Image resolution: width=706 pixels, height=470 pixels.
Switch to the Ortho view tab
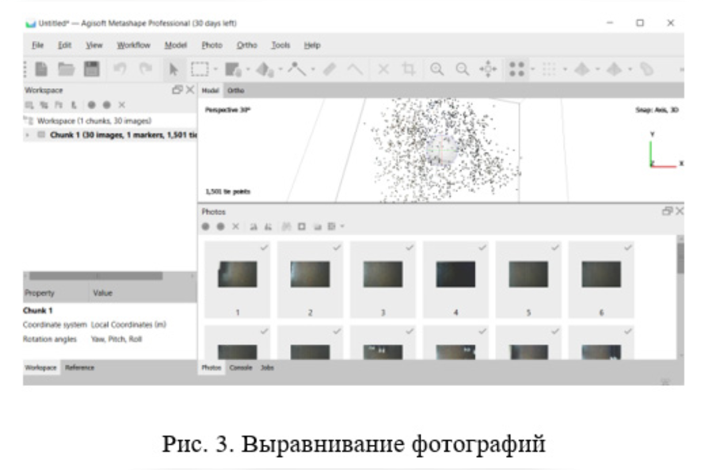tap(236, 90)
